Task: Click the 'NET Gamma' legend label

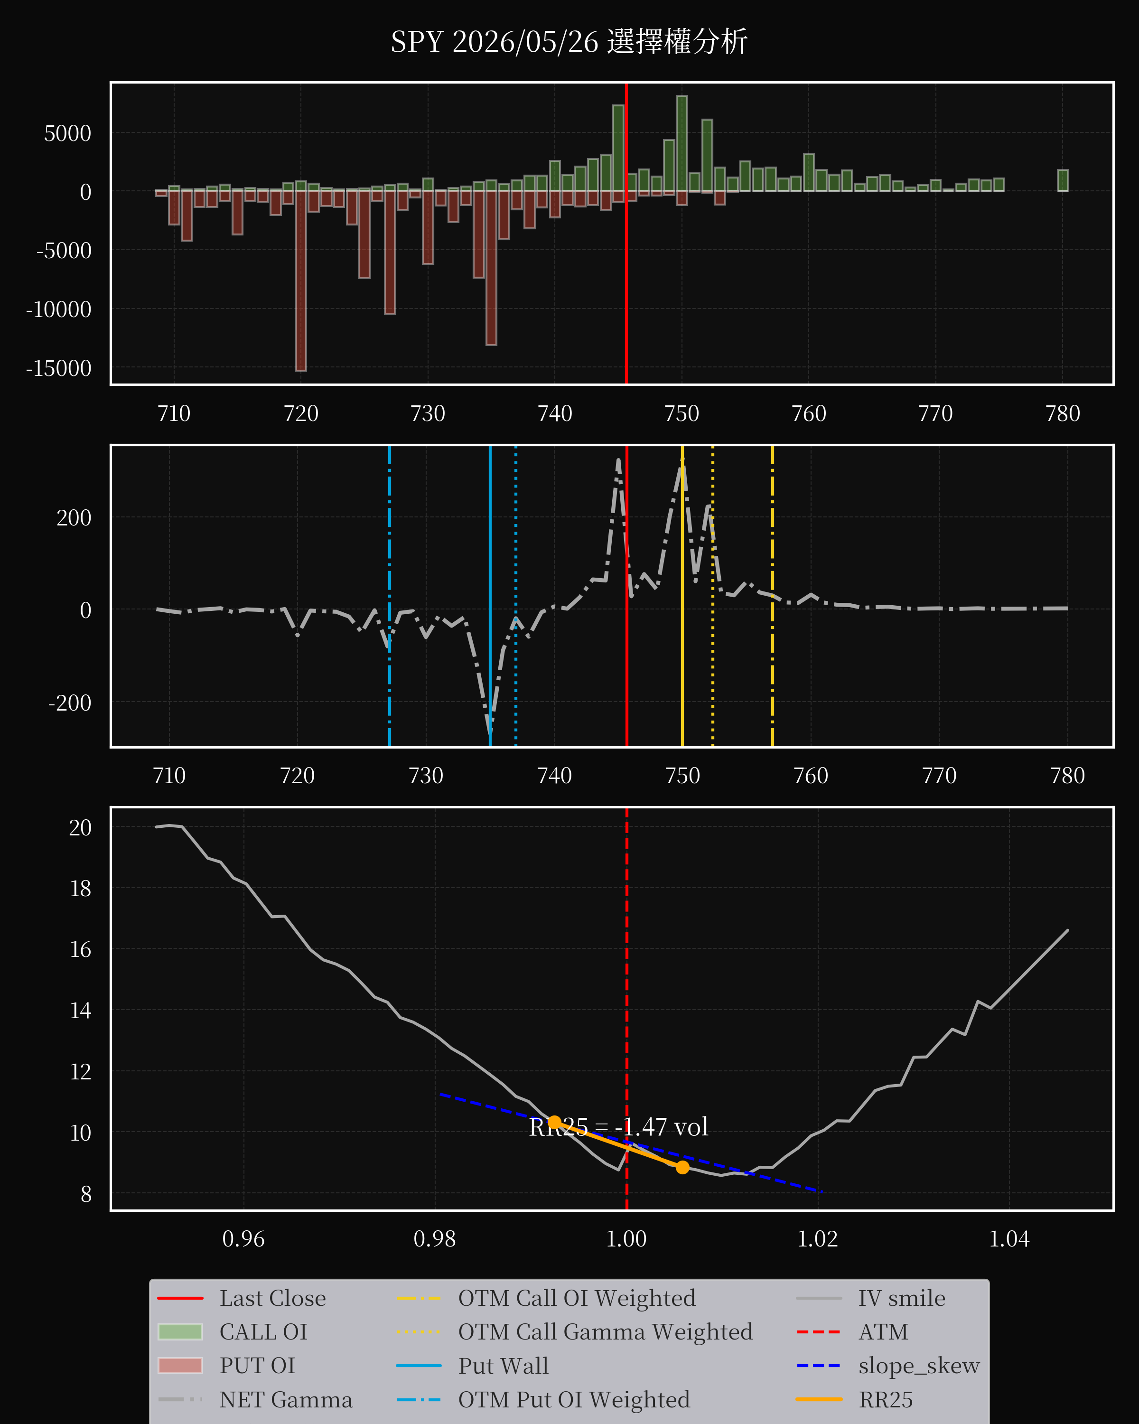Action: tap(286, 1400)
